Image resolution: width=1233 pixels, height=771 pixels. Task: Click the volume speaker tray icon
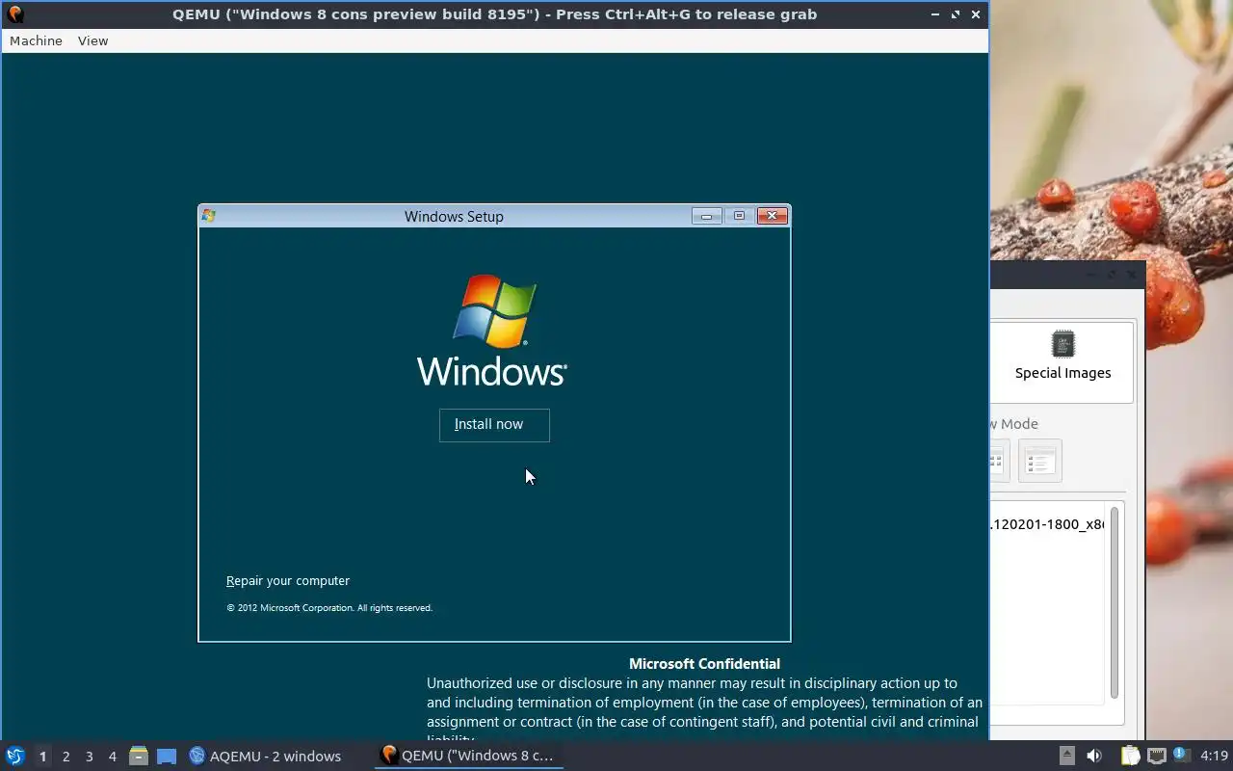click(1093, 756)
